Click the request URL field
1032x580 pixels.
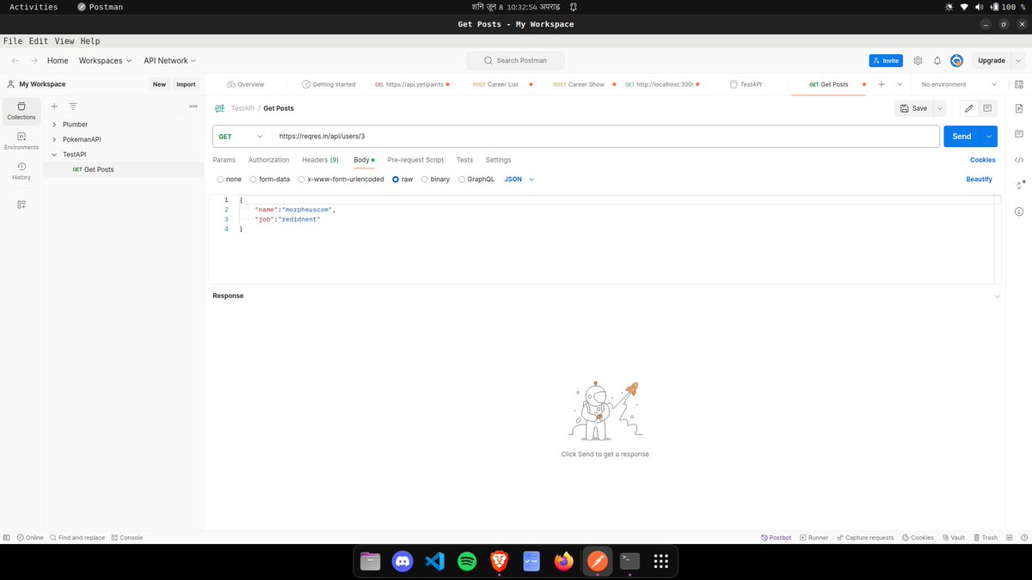tap(605, 137)
